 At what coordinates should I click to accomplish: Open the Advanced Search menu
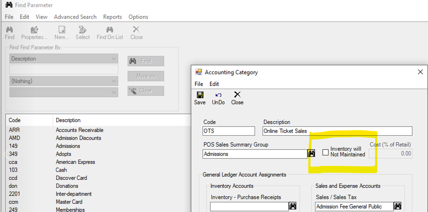tap(75, 17)
